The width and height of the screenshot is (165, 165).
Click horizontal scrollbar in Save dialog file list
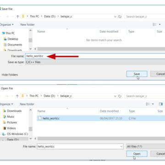coord(101,49)
